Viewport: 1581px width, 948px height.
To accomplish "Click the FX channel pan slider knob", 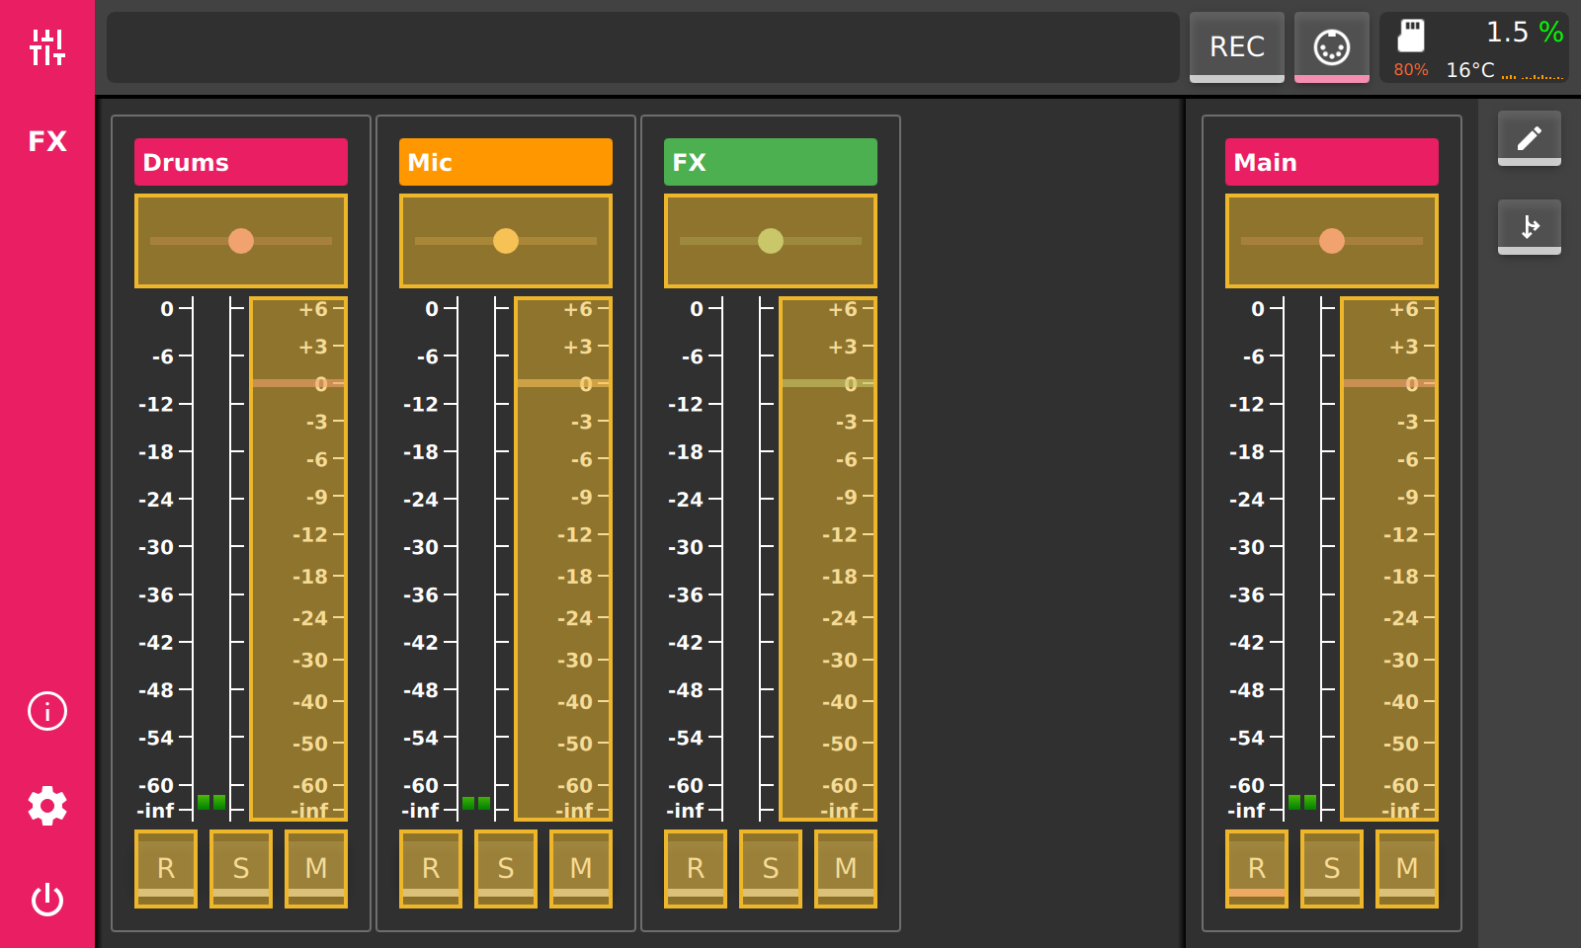I will click(x=771, y=241).
